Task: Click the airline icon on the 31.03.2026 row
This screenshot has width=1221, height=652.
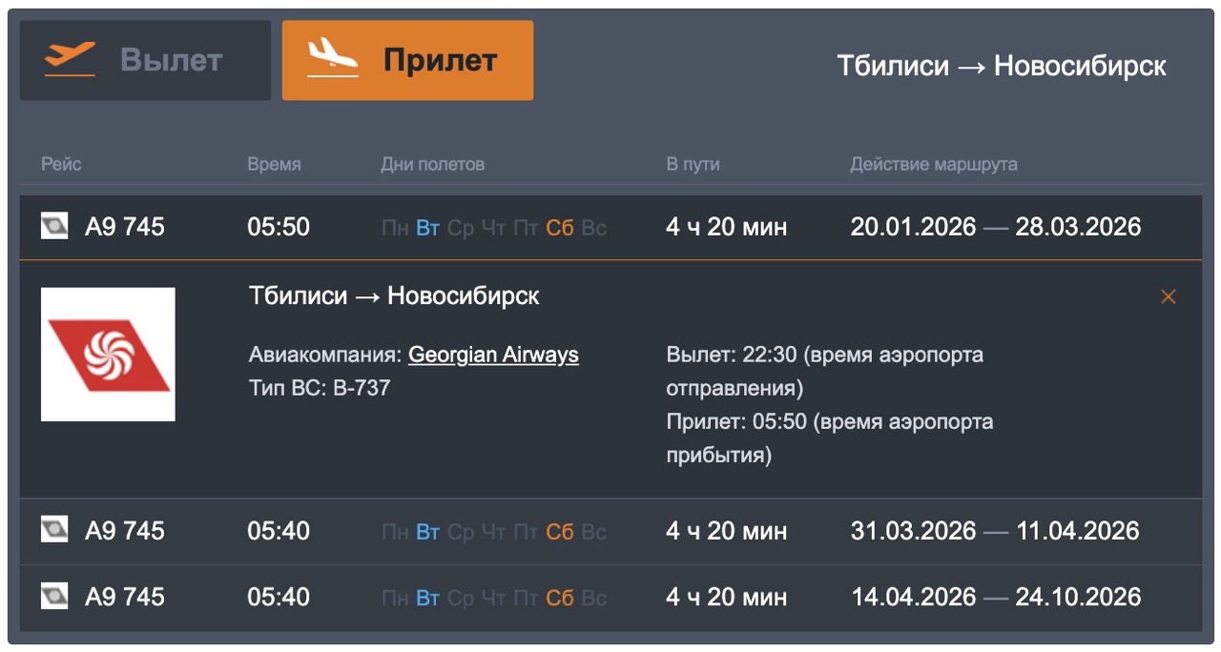Action: click(55, 531)
